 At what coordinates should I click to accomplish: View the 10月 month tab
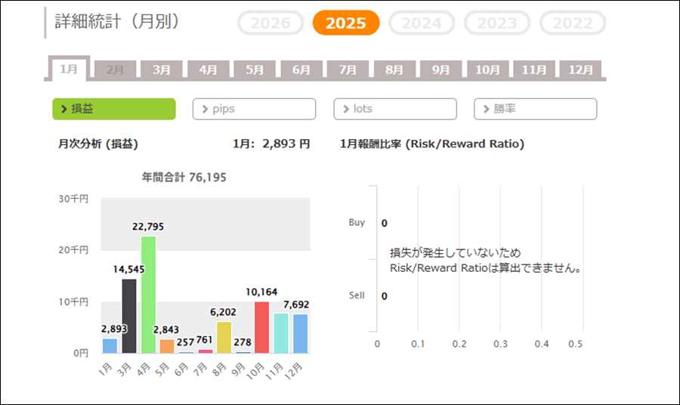(487, 70)
